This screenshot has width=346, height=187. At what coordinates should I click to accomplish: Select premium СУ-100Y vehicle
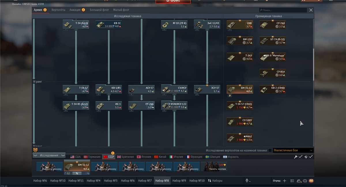click(x=240, y=122)
